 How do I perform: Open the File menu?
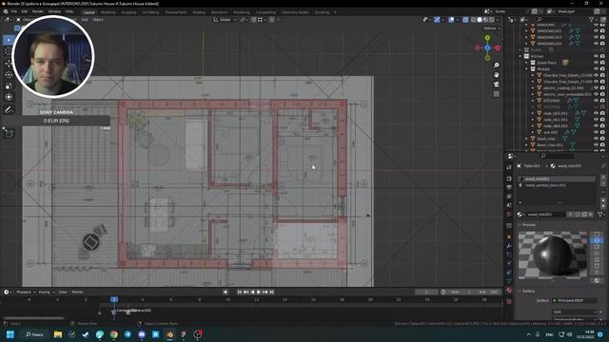click(14, 11)
